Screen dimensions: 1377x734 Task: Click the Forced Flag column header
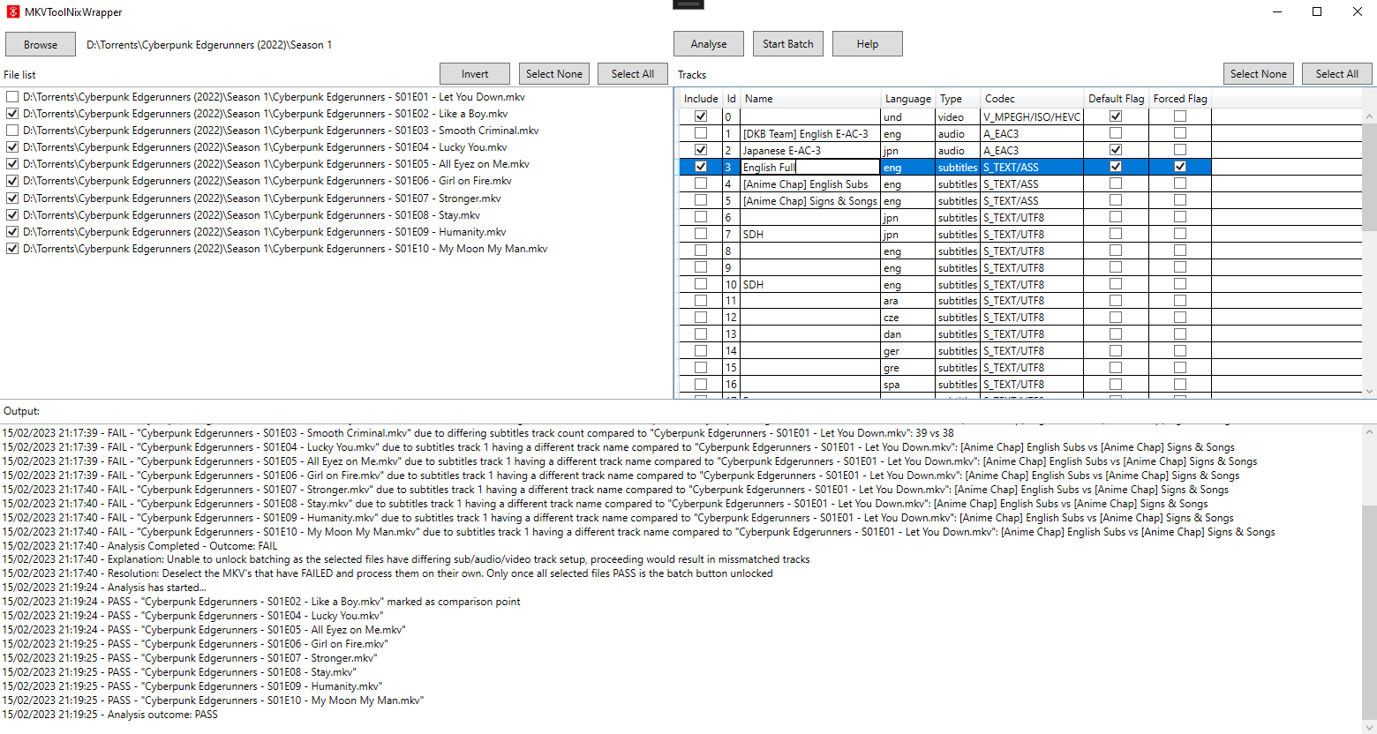point(1180,99)
